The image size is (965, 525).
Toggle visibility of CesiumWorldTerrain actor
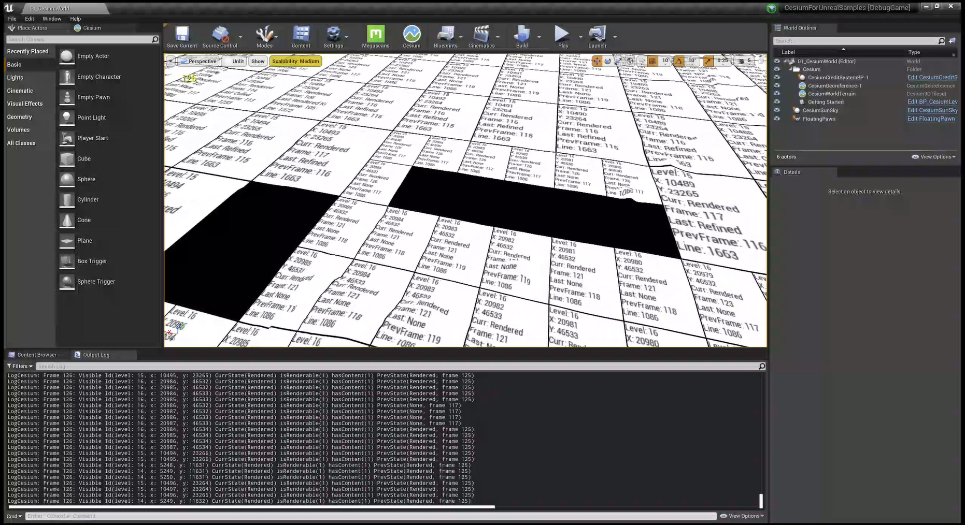tap(777, 94)
